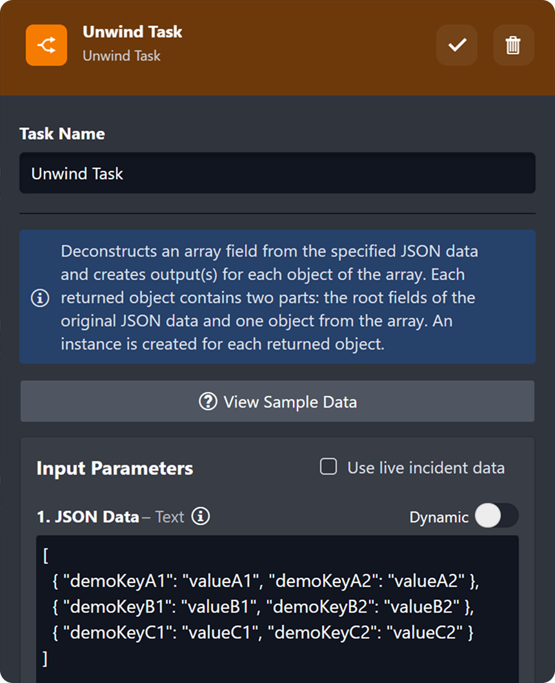
Task: Place the cursor on the demoKeyB1 line
Action: point(263,607)
